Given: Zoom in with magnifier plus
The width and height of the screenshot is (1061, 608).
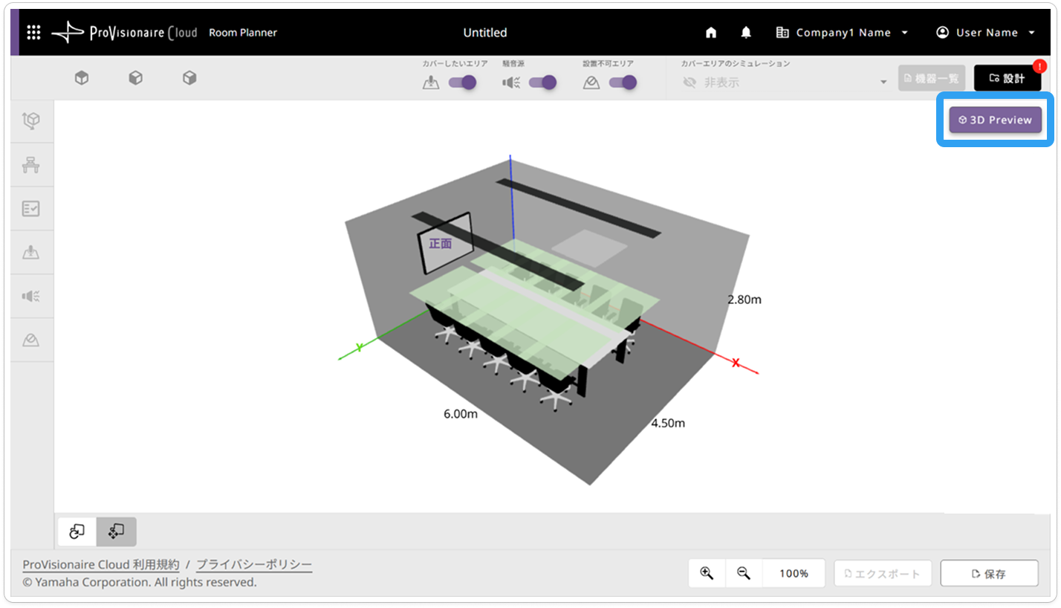Looking at the screenshot, I should pyautogui.click(x=707, y=573).
